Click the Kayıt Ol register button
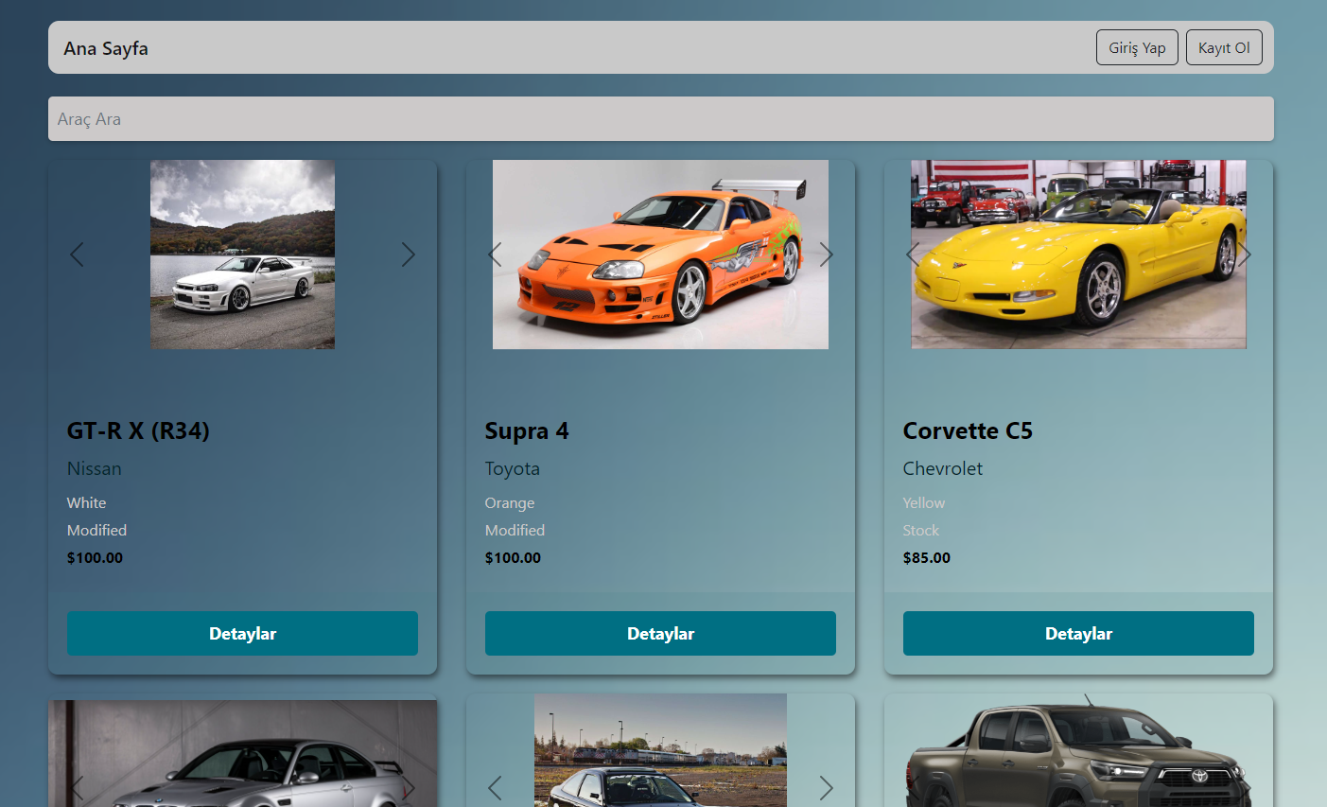The width and height of the screenshot is (1327, 807). [x=1224, y=47]
